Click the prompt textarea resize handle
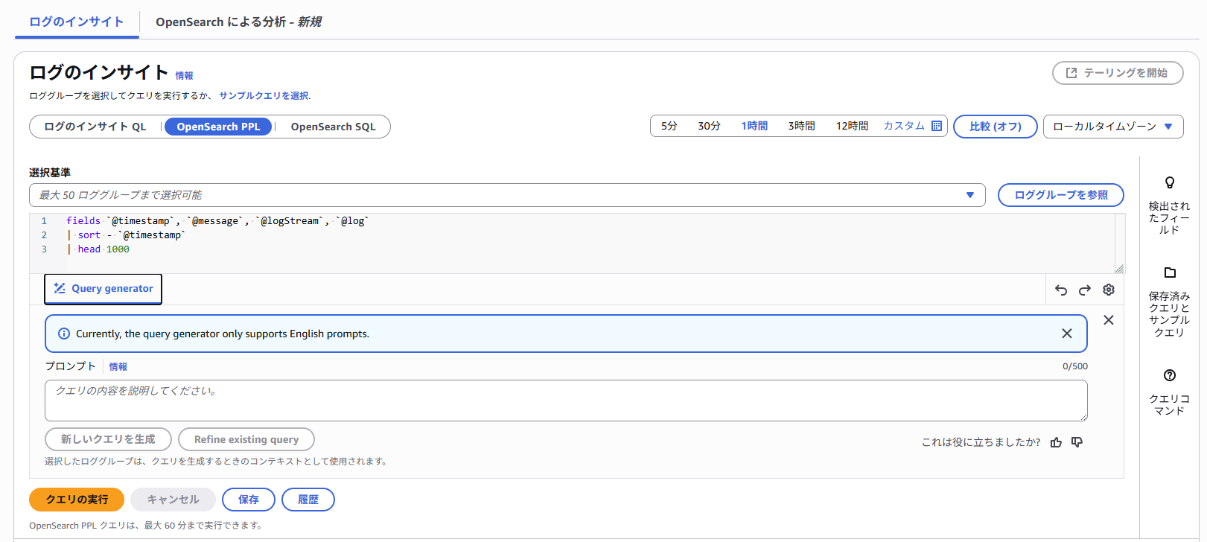 point(1083,416)
